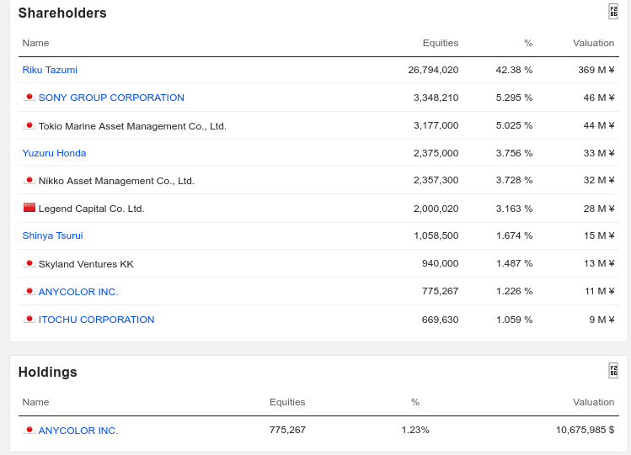Click the Equities column header in Shareholders
The height and width of the screenshot is (455, 631).
tap(441, 43)
